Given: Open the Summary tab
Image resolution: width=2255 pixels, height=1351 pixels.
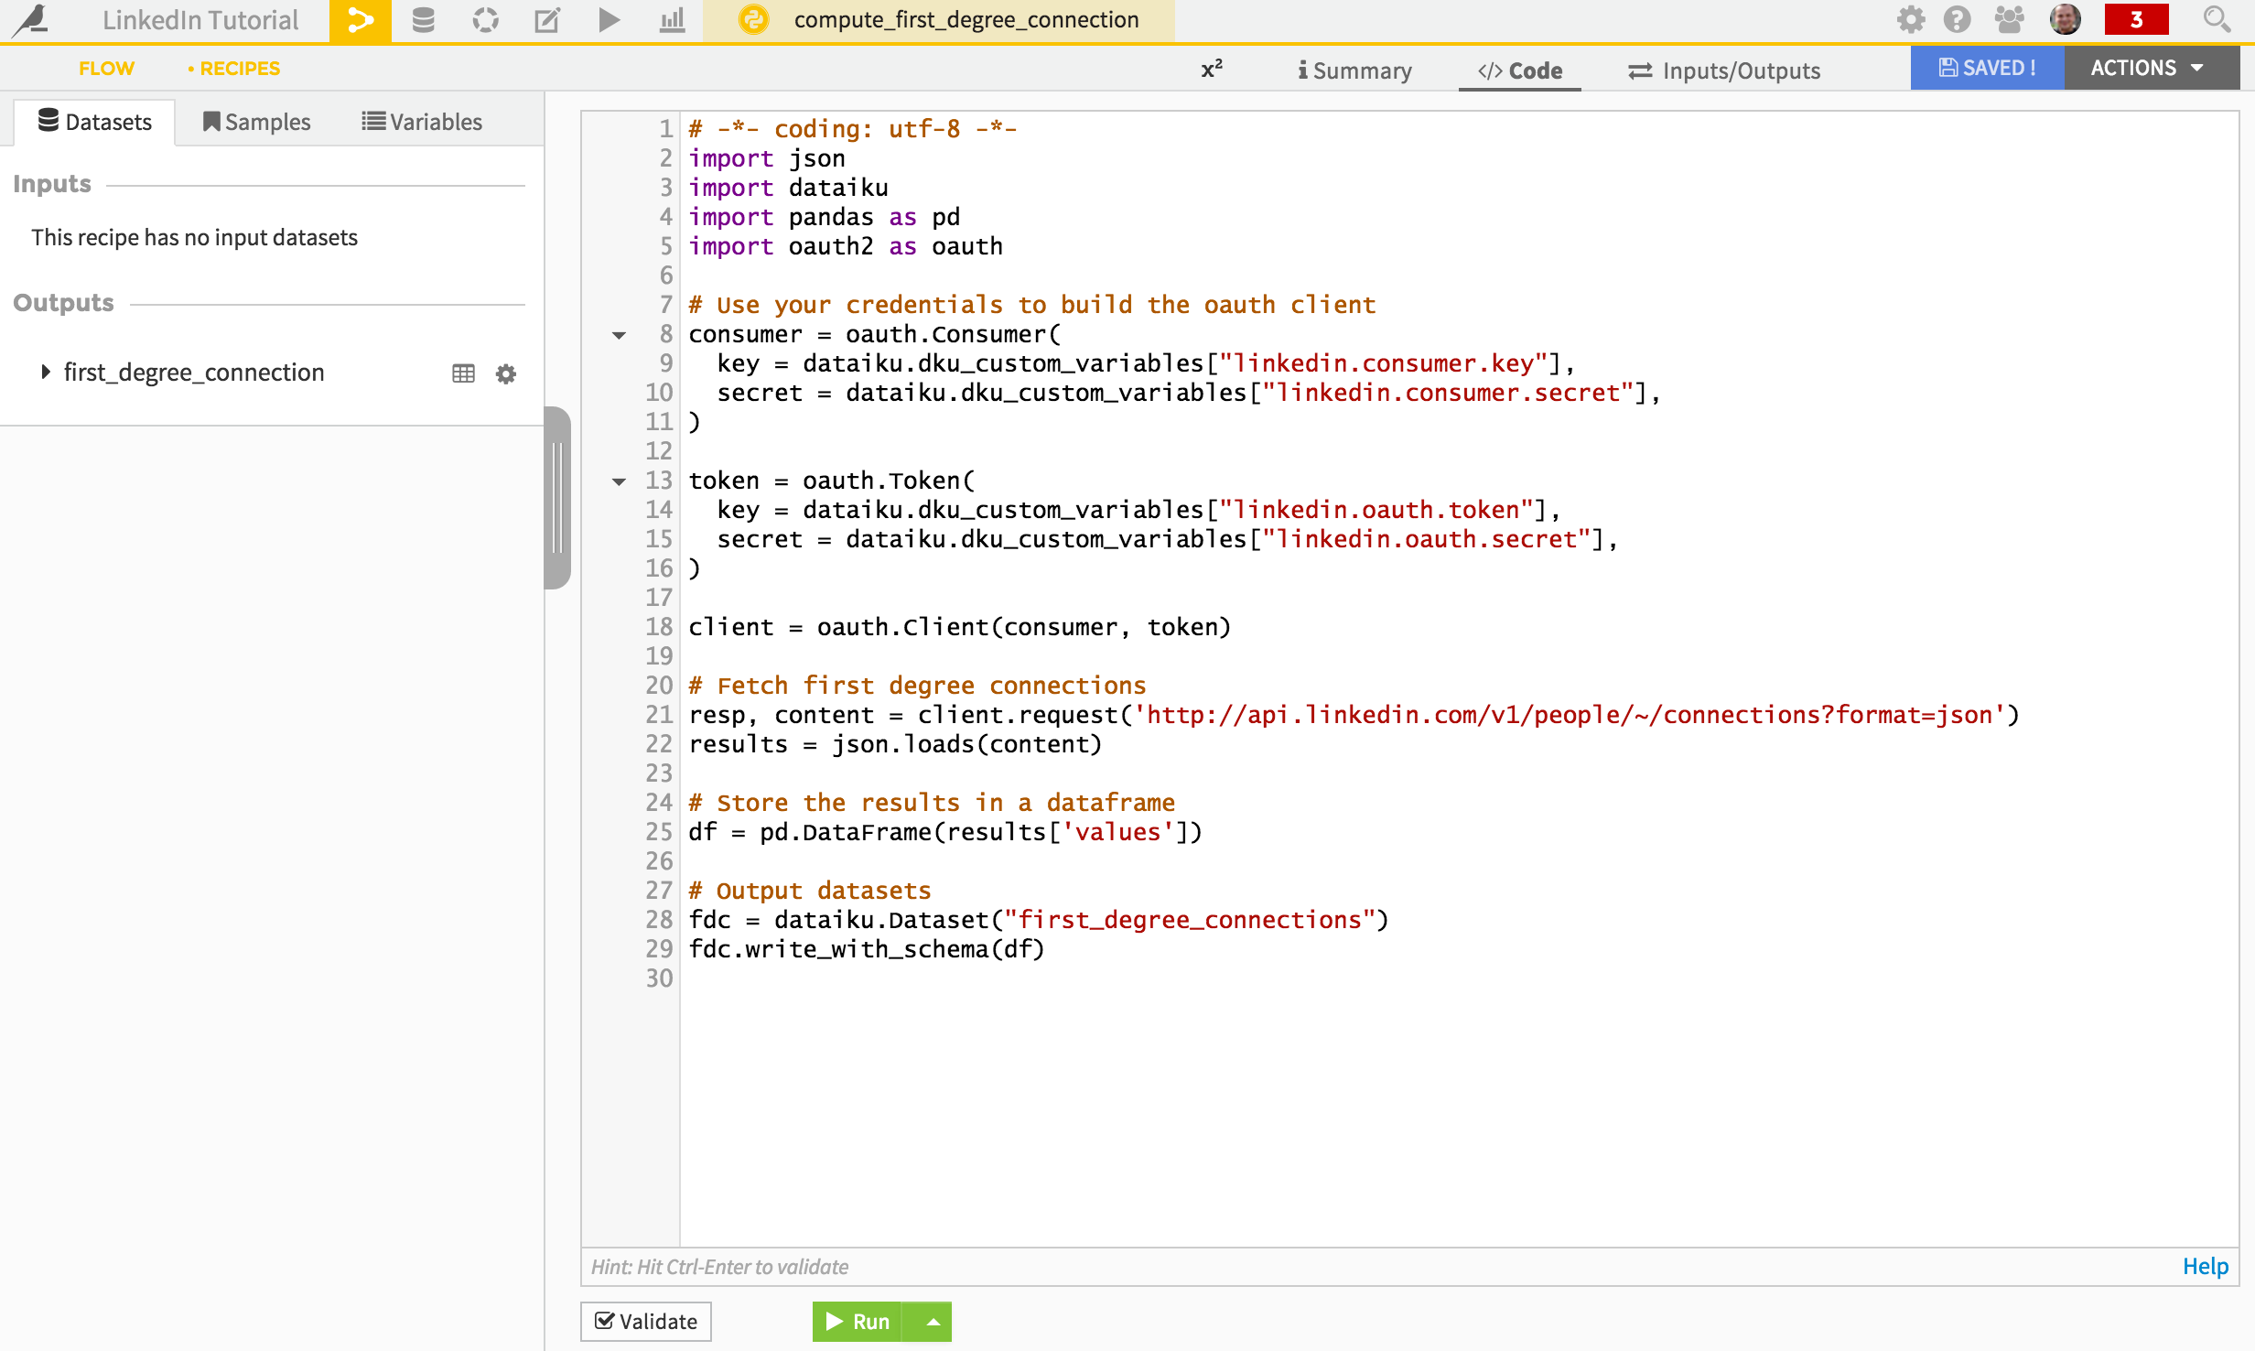Looking at the screenshot, I should pos(1354,70).
